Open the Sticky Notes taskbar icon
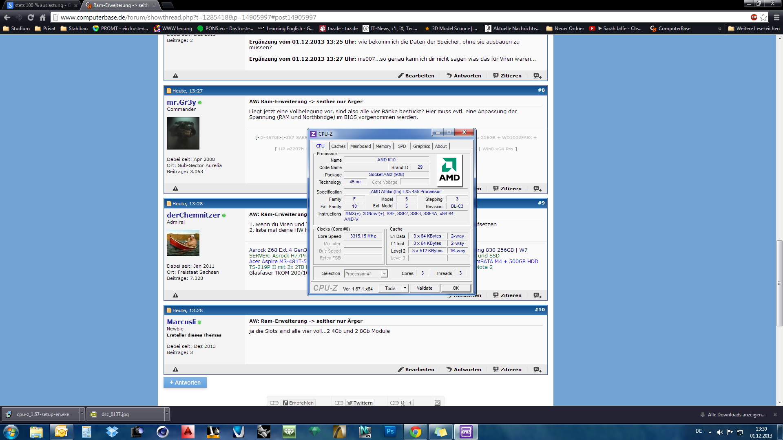The height and width of the screenshot is (440, 783). point(440,432)
